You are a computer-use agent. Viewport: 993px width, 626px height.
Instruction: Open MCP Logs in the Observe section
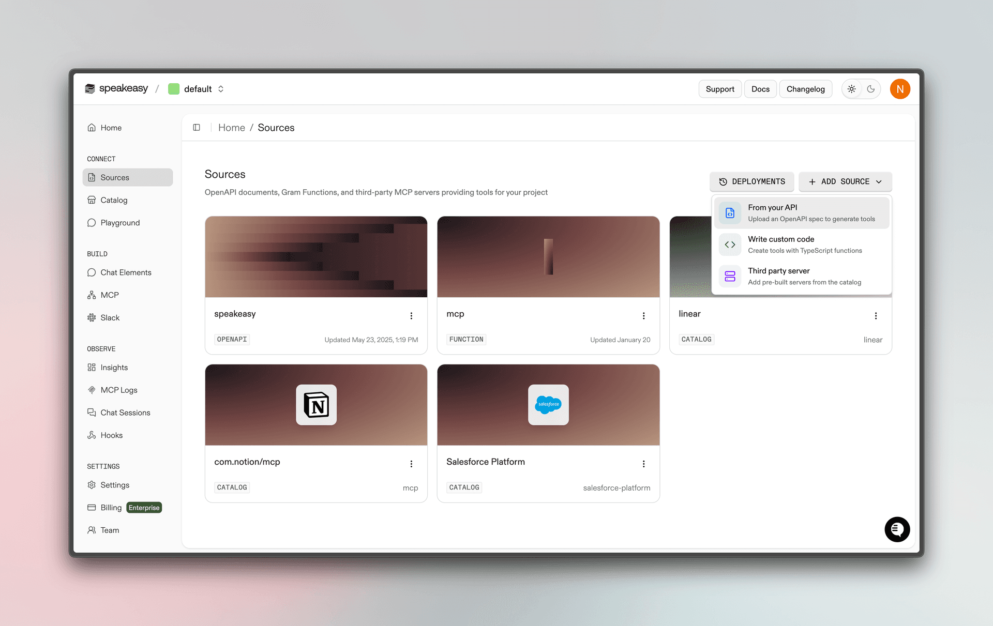(x=119, y=390)
